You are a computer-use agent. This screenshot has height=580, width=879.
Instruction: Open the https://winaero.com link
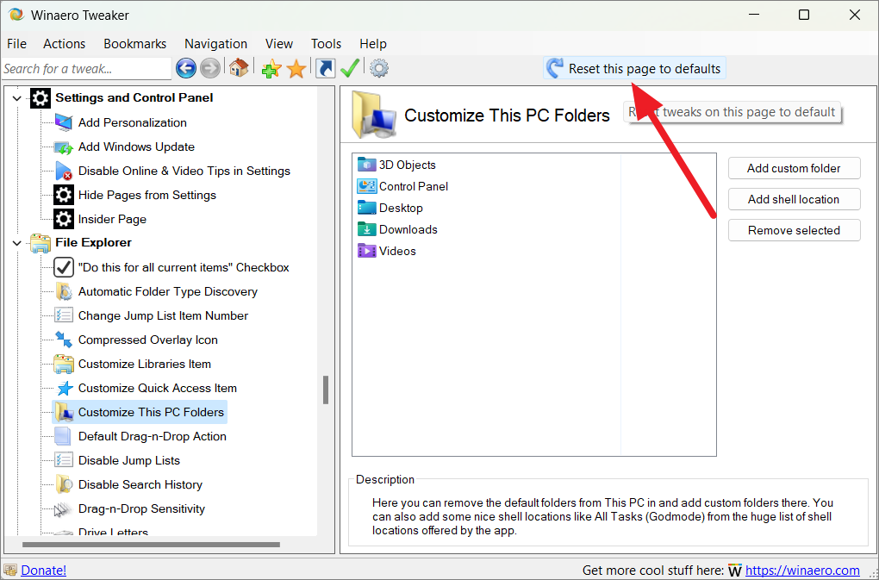(803, 570)
